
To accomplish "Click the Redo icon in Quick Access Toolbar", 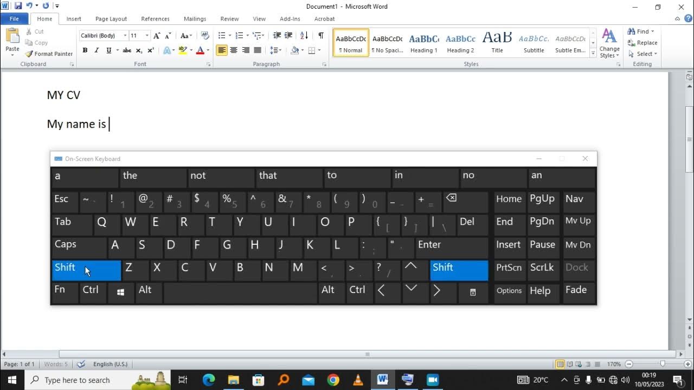I will [46, 6].
